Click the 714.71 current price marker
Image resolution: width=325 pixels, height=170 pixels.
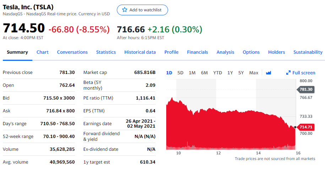click(306, 127)
